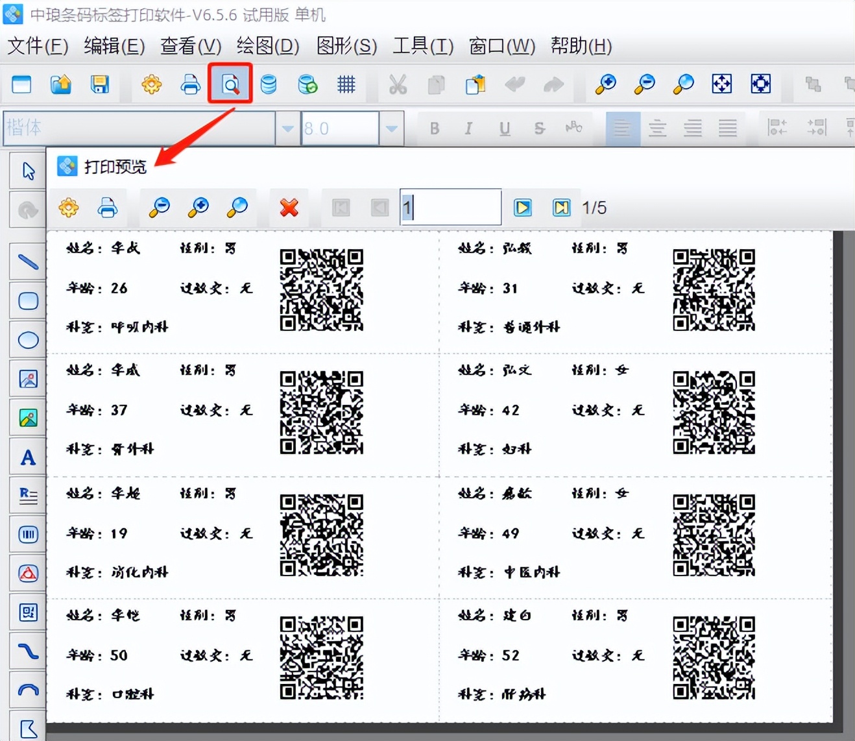Viewport: 855px width, 741px height.
Task: Select the arc drawing tool
Action: click(x=28, y=690)
